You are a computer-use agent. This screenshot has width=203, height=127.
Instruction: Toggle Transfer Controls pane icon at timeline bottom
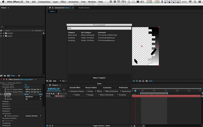(50, 126)
